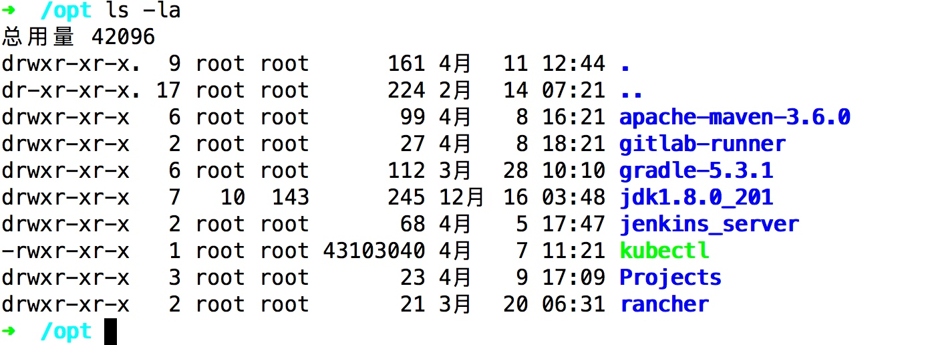Click the block cursor at the bottom prompt

click(x=111, y=332)
